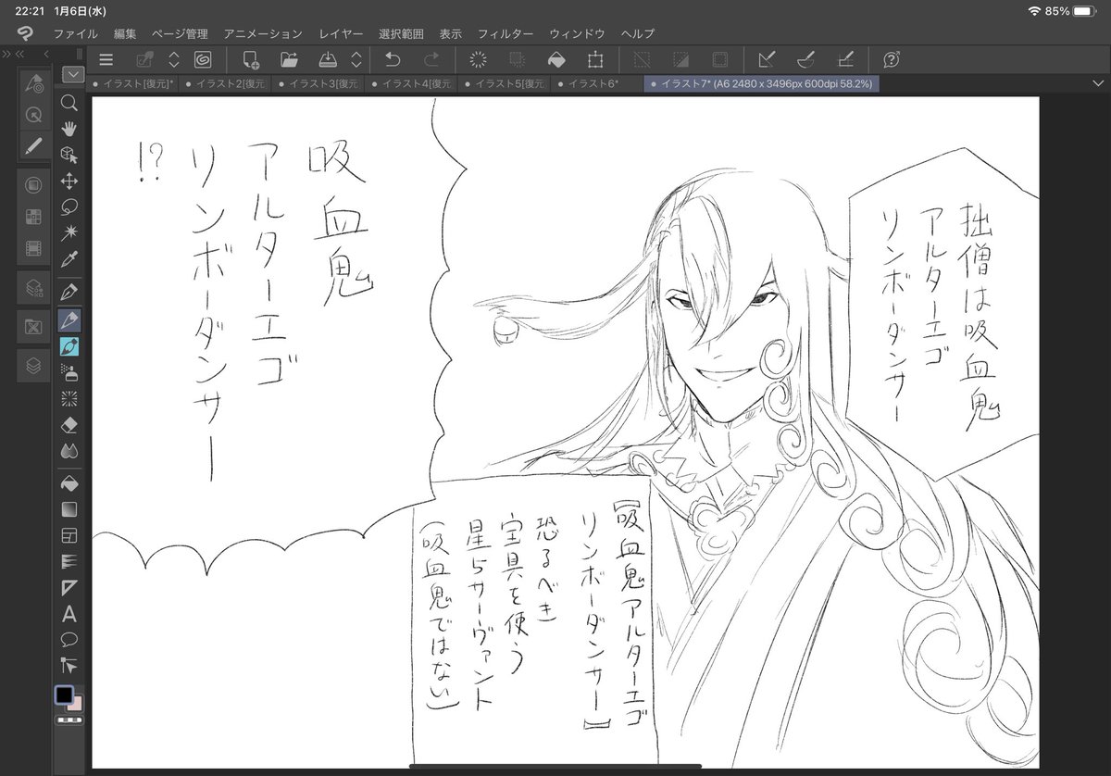Image resolution: width=1111 pixels, height=776 pixels.
Task: Select the Eraser tool
Action: click(69, 425)
